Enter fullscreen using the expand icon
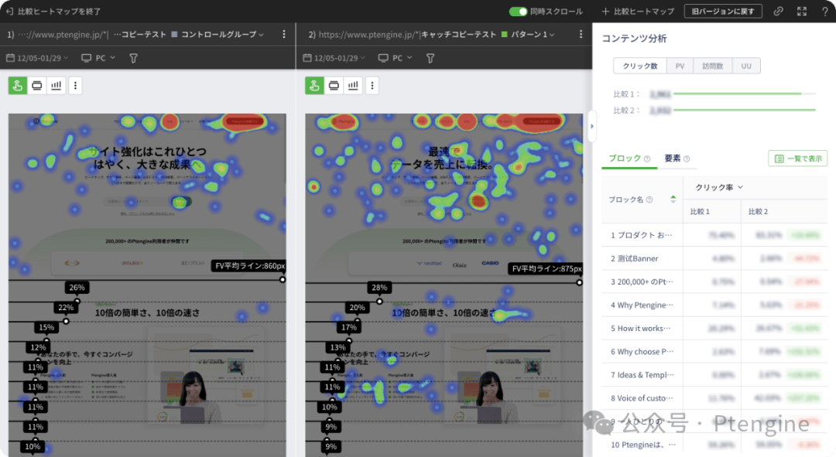Image resolution: width=836 pixels, height=457 pixels. click(x=801, y=12)
